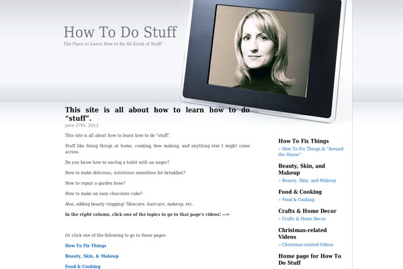Click sidebar heading "Home page for How To Do Stuff"
Screen dimensions: 403x269
click(310, 259)
